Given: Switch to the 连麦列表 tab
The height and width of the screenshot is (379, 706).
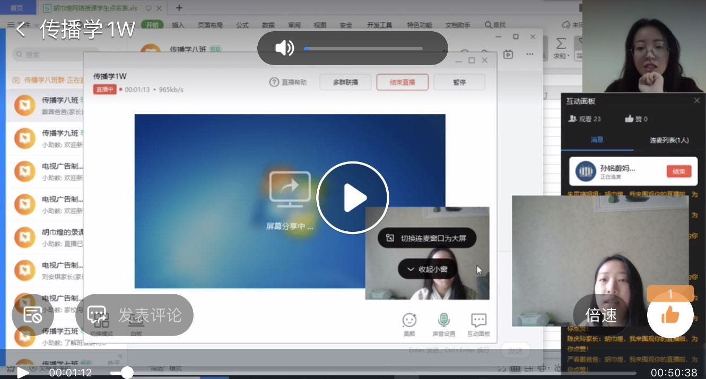Looking at the screenshot, I should (x=669, y=140).
